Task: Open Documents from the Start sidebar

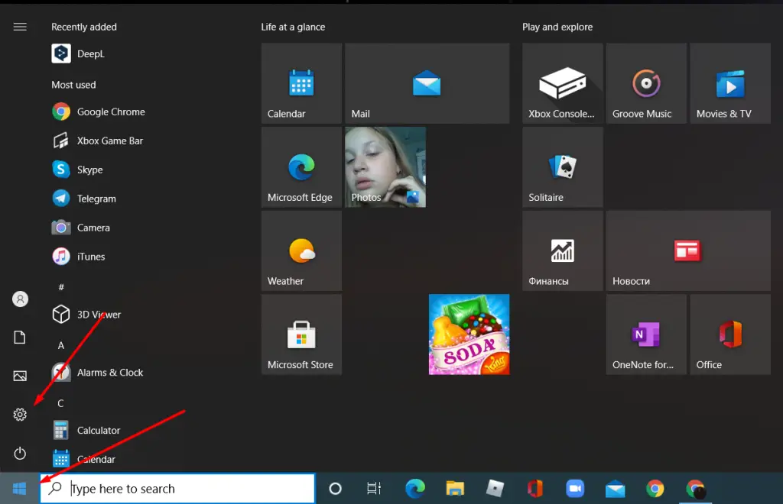Action: 20,338
